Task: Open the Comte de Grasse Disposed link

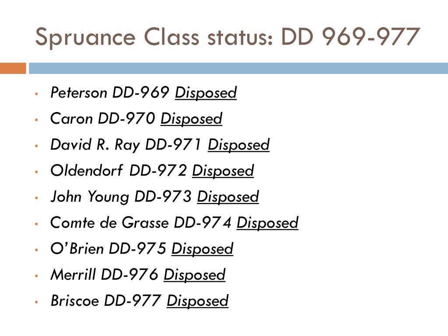Action: click(x=267, y=223)
